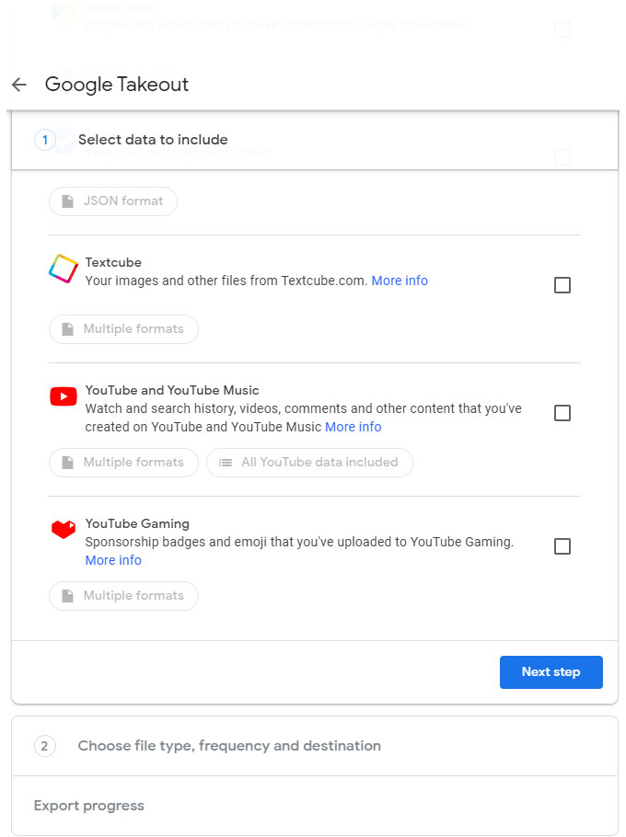Image resolution: width=626 pixels, height=837 pixels.
Task: Open YouTube Gaming Multiple formats chip
Action: 123,596
